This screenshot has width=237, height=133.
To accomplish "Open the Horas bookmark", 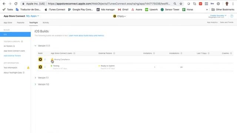I will tap(188, 10).
